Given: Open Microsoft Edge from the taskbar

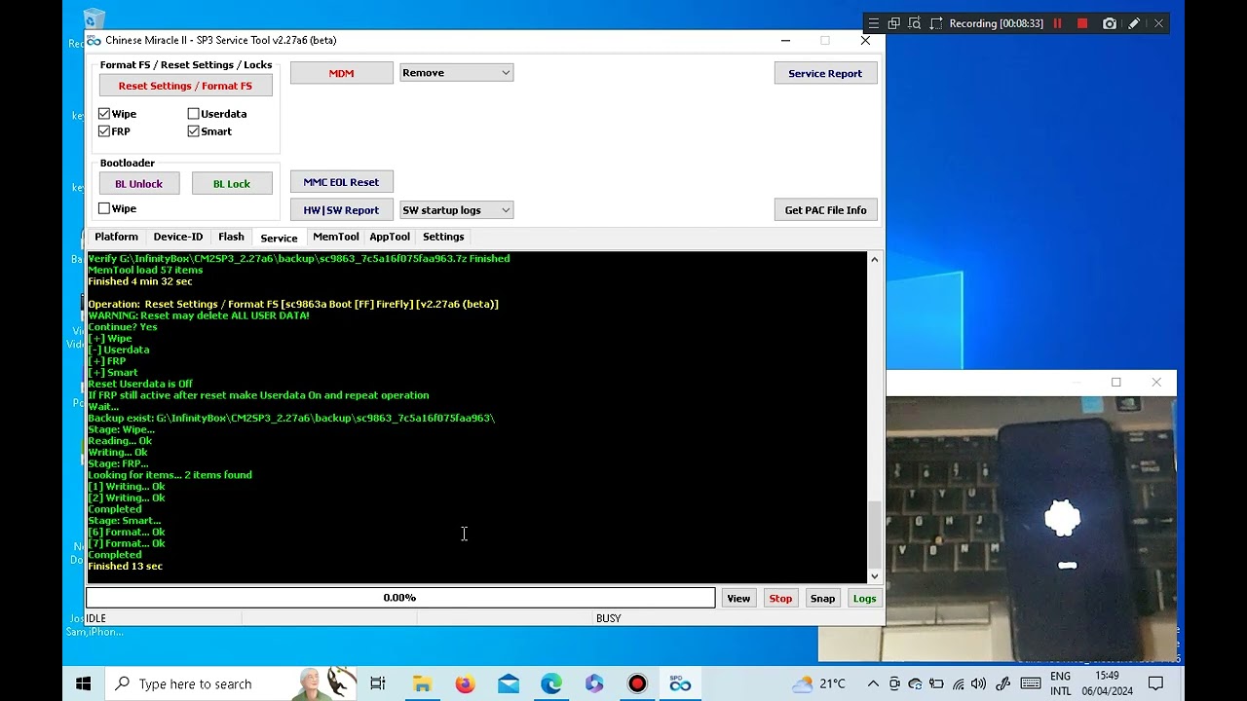Looking at the screenshot, I should (x=551, y=683).
